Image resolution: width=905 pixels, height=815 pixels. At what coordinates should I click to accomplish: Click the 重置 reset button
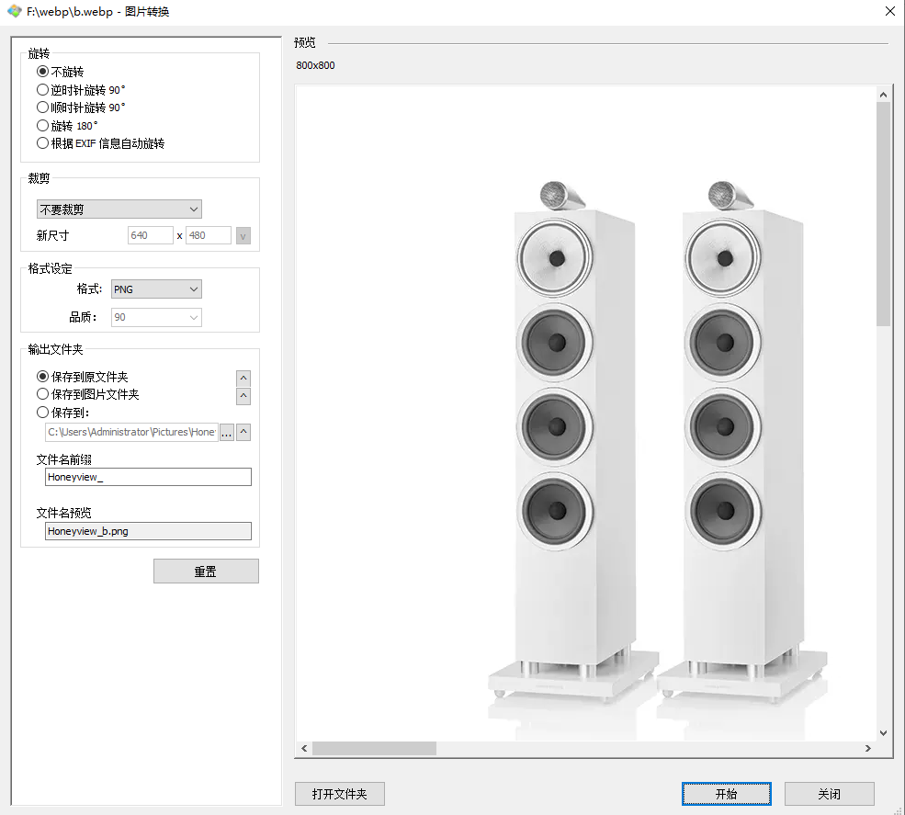click(x=206, y=571)
